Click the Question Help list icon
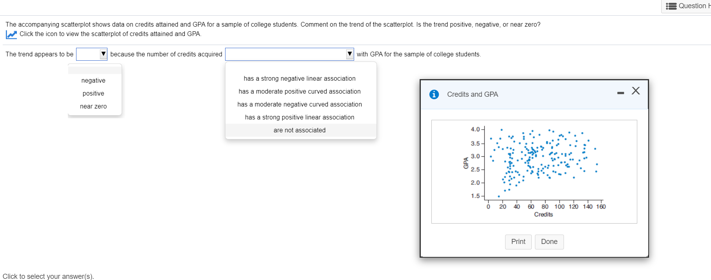 click(x=671, y=6)
